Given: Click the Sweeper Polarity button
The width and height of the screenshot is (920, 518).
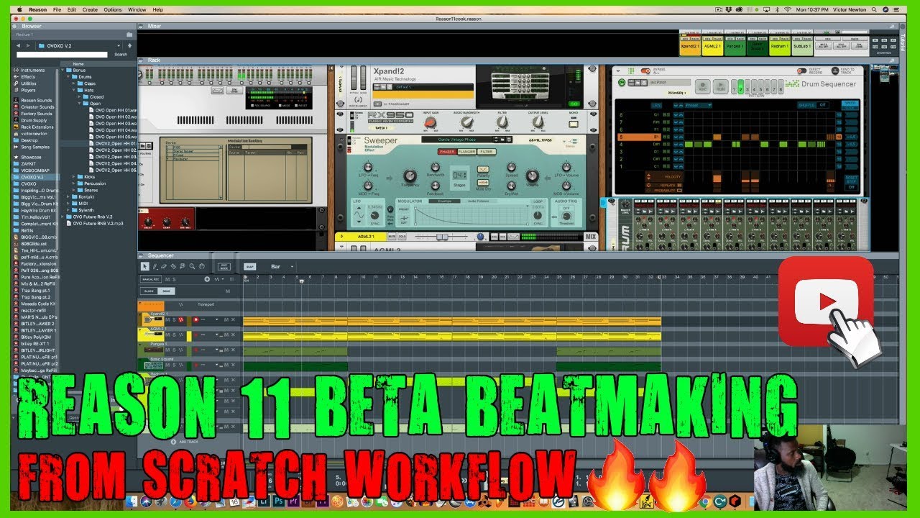Looking at the screenshot, I should point(483,169).
